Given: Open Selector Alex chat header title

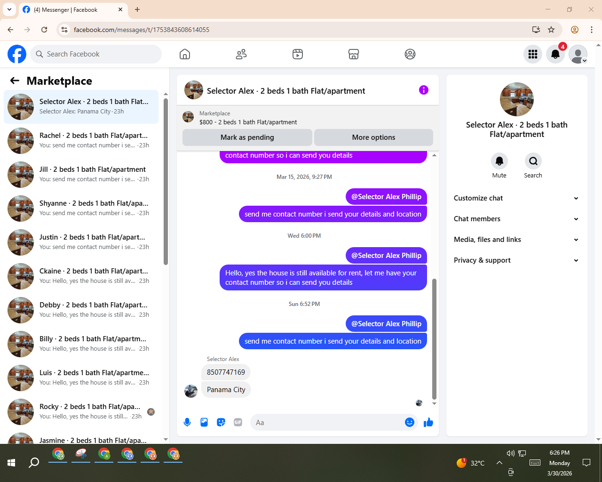Looking at the screenshot, I should point(286,91).
